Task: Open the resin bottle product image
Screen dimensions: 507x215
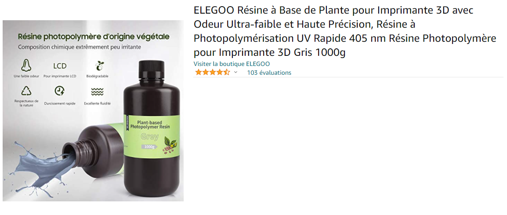Action: 93,111
